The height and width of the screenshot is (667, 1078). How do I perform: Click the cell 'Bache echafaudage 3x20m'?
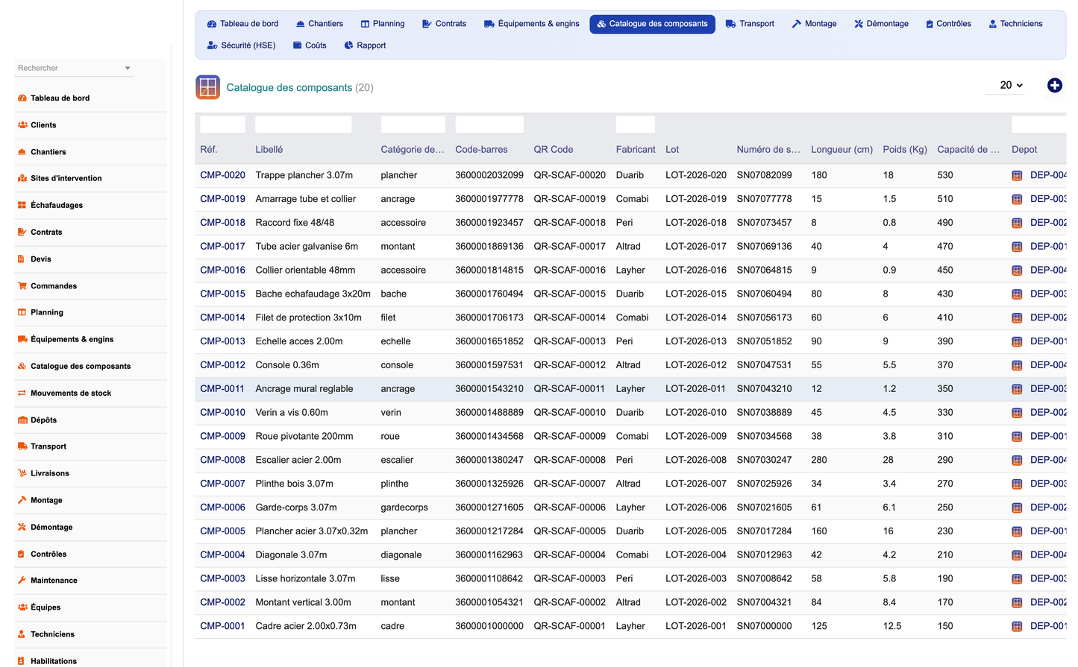coord(313,294)
